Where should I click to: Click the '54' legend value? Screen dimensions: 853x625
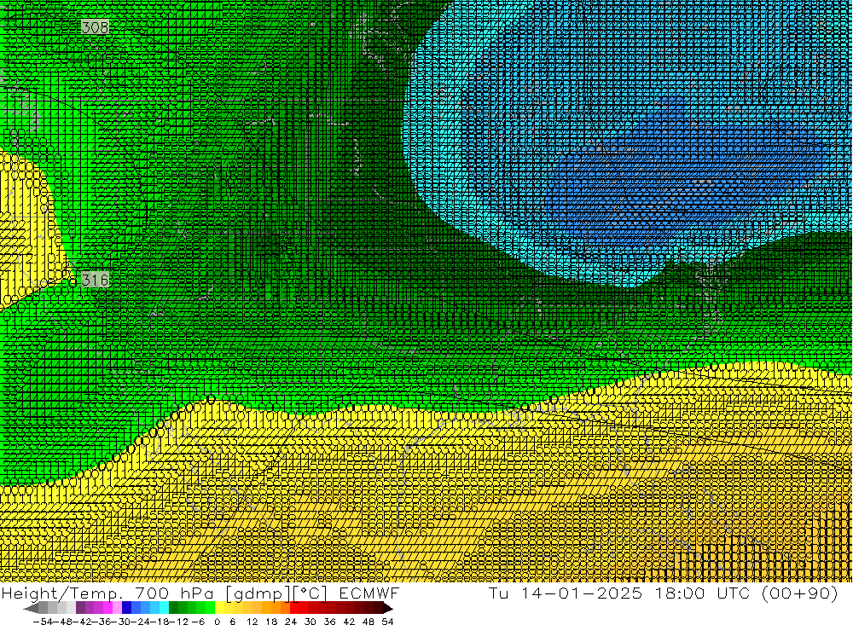click(x=387, y=622)
